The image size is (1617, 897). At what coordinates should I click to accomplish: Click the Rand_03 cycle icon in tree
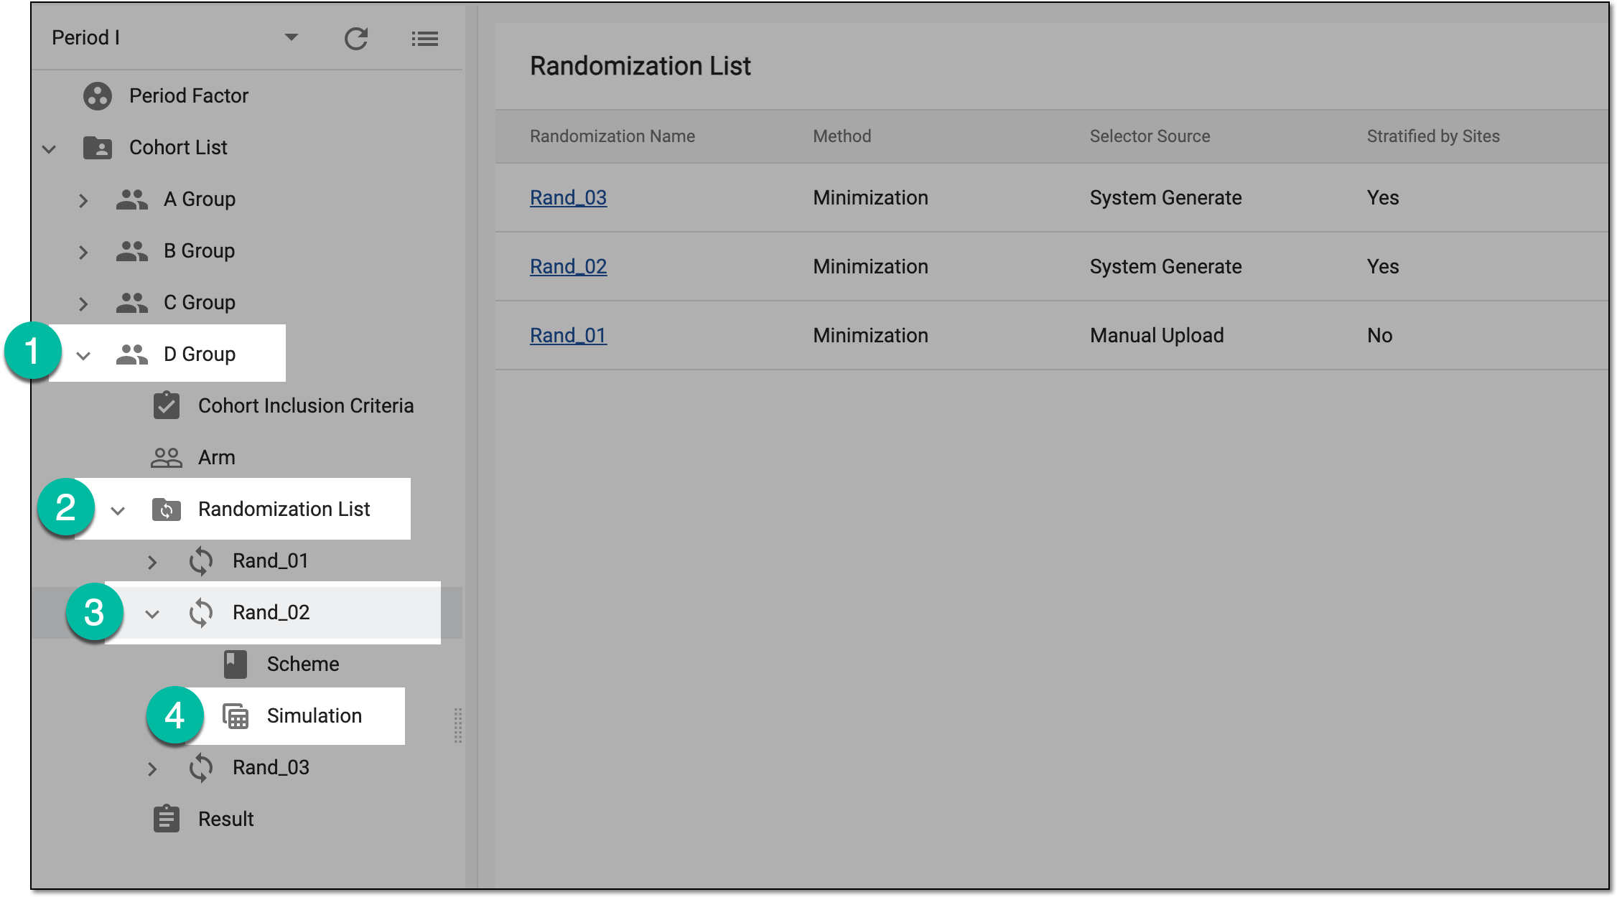[x=201, y=768]
